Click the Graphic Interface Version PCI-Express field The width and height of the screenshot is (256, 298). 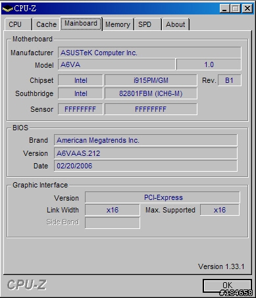(x=163, y=197)
